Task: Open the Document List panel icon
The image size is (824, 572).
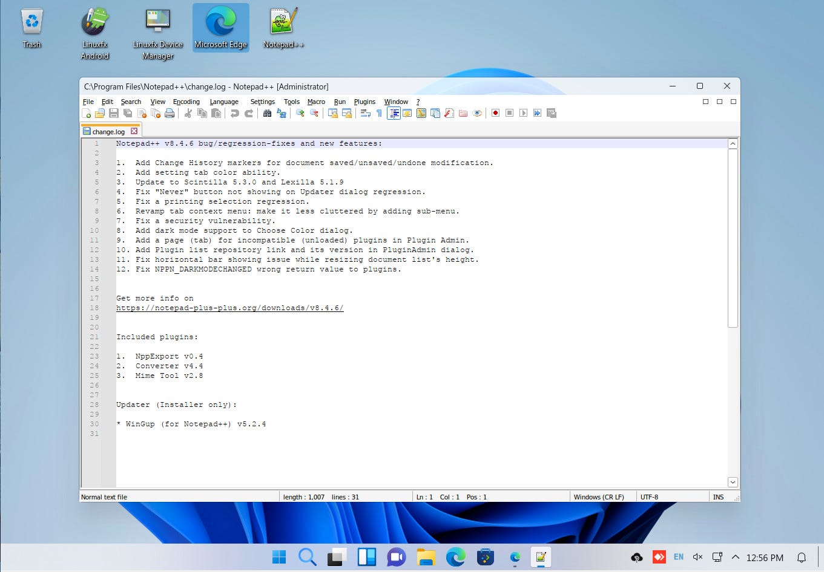Action: (x=435, y=113)
